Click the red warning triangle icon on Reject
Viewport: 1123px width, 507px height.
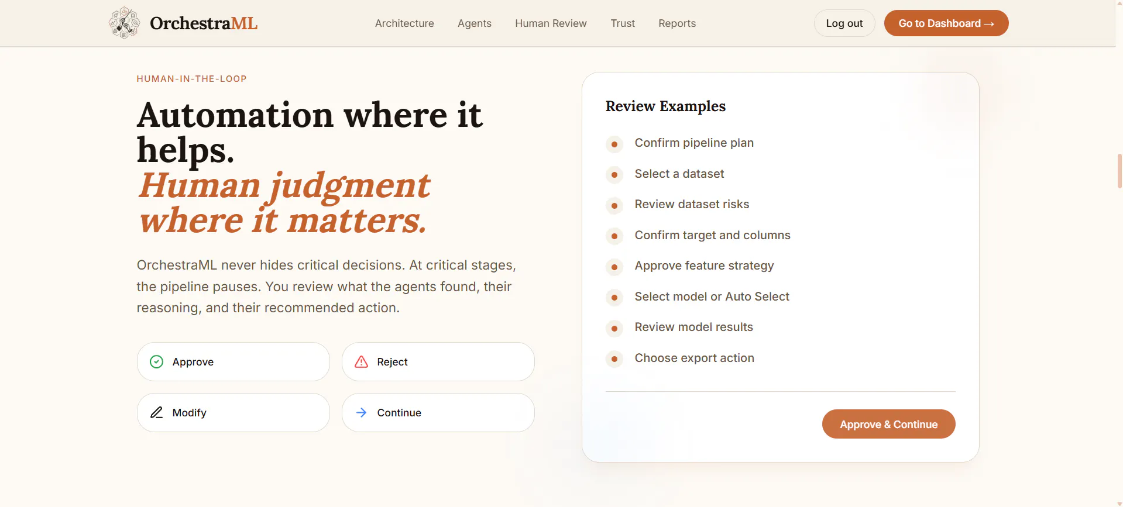coord(361,362)
